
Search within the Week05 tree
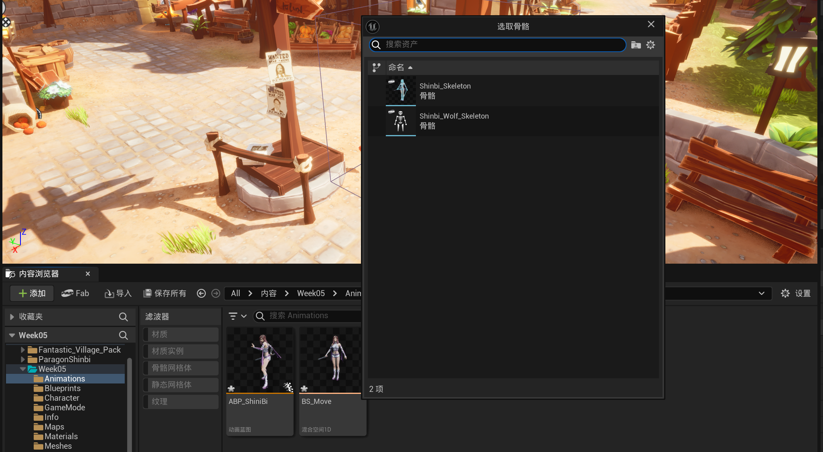point(124,335)
